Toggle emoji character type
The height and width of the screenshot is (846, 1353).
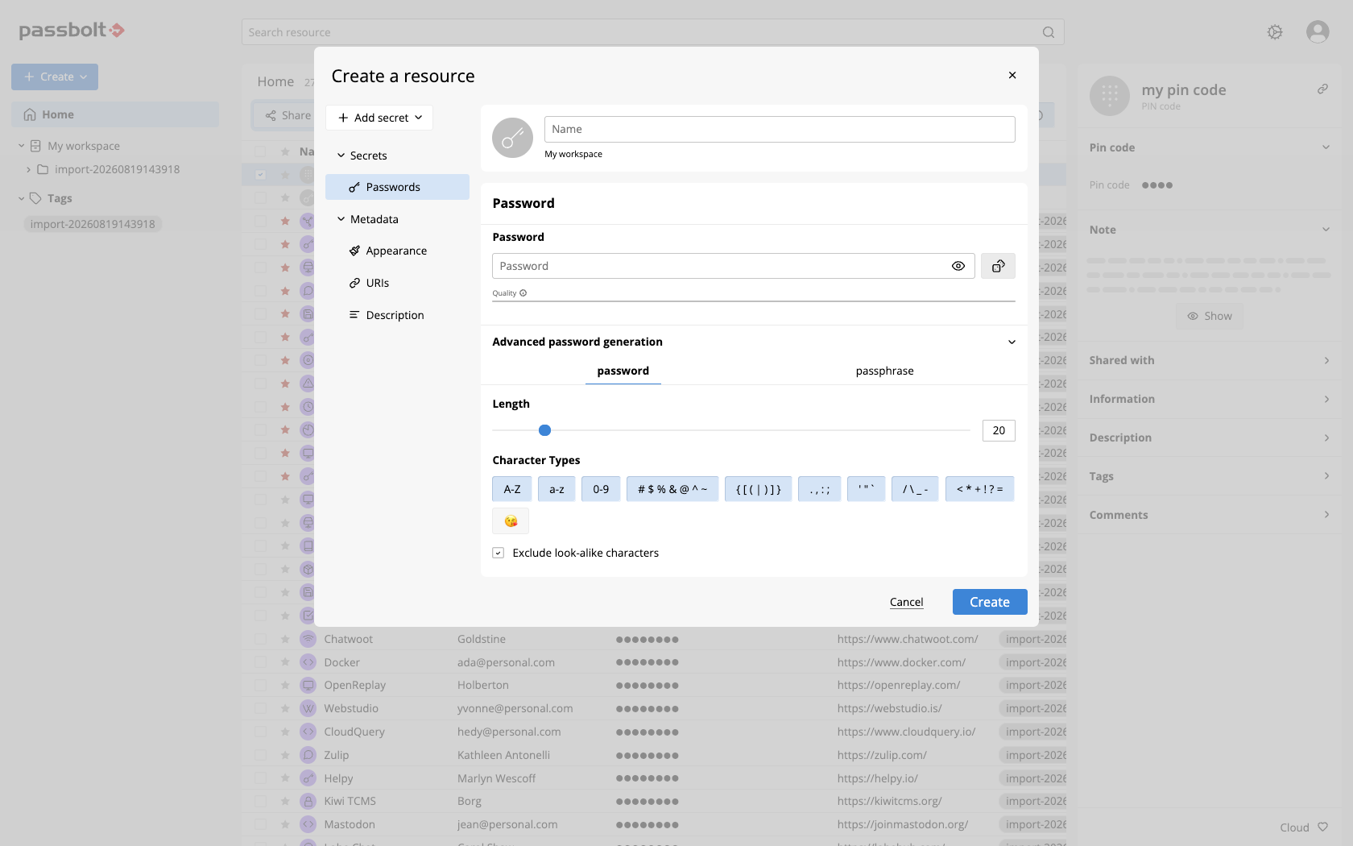point(511,521)
